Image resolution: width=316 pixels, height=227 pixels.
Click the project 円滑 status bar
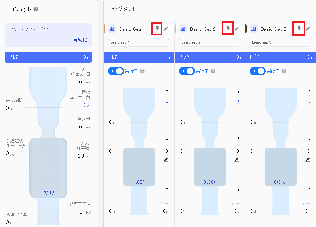(x=48, y=57)
